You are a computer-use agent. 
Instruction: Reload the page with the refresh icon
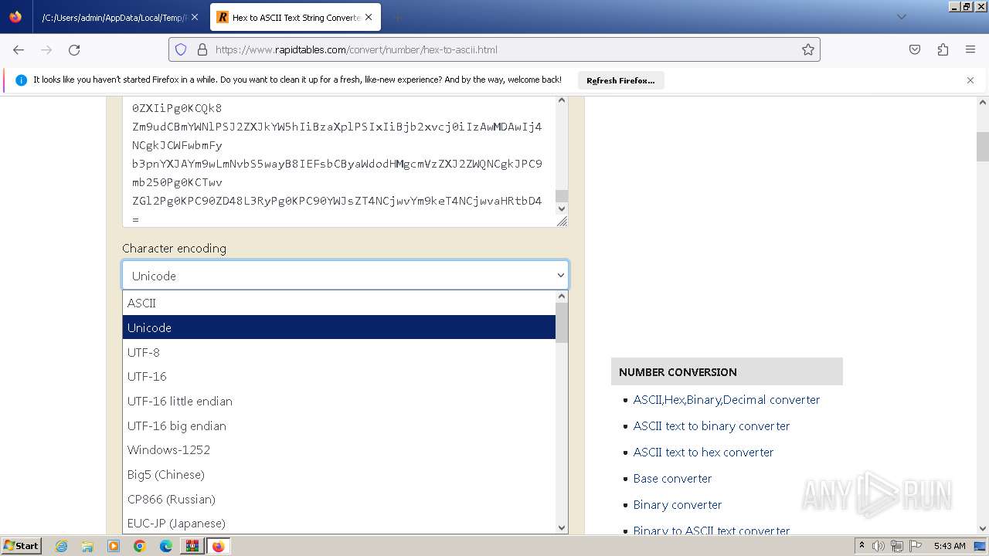74,49
